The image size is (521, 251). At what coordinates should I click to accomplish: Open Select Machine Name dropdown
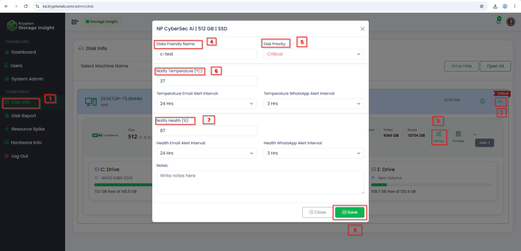pos(114,66)
